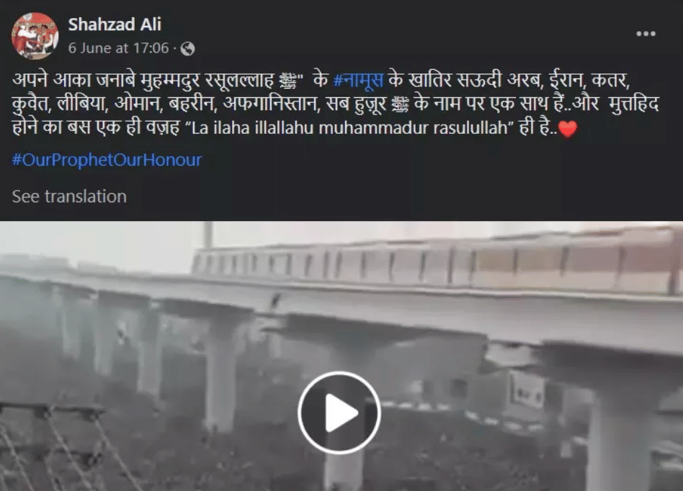Screen dimensions: 683x491
Task: Click the public globe audience icon
Action: [188, 49]
